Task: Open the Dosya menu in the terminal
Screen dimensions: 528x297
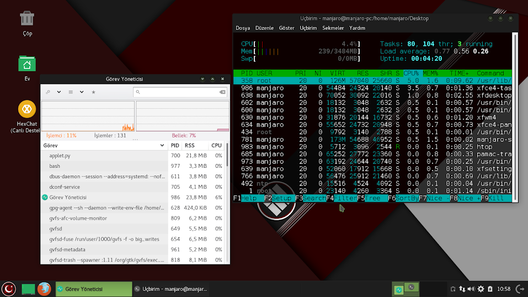Action: [x=243, y=28]
